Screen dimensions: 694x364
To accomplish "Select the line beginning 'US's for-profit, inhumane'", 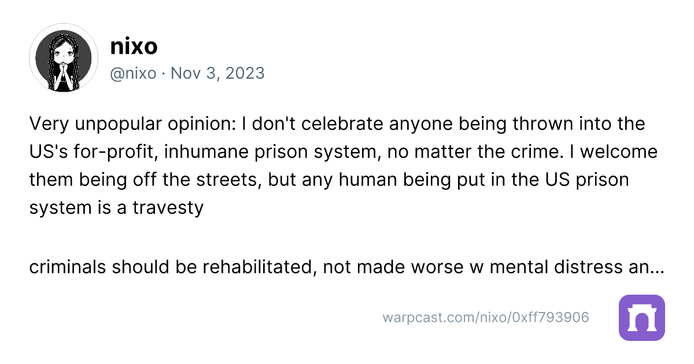I will [x=344, y=152].
